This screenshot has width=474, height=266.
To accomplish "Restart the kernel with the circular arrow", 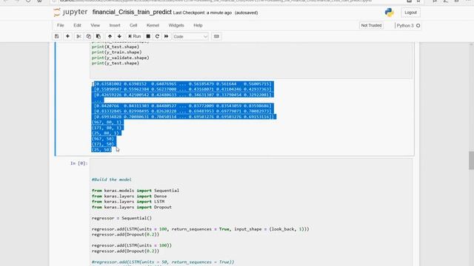I will 157,36.
